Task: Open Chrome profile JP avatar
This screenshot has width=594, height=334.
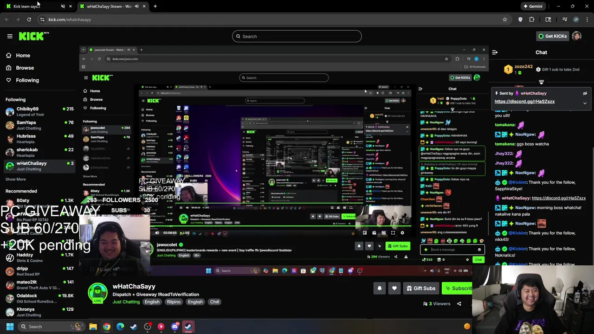Action: 576,19
